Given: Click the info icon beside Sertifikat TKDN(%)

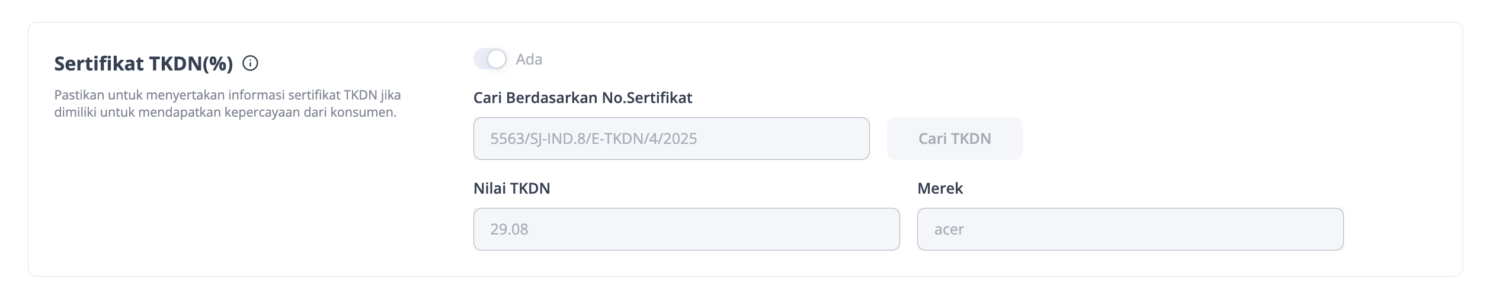Looking at the screenshot, I should click(x=251, y=63).
